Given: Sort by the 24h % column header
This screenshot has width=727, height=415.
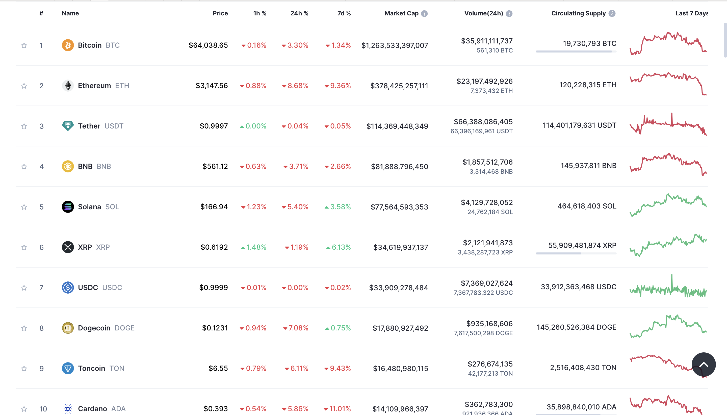Looking at the screenshot, I should coord(299,13).
